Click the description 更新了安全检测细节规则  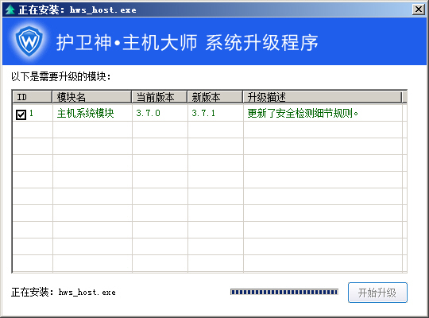[303, 113]
